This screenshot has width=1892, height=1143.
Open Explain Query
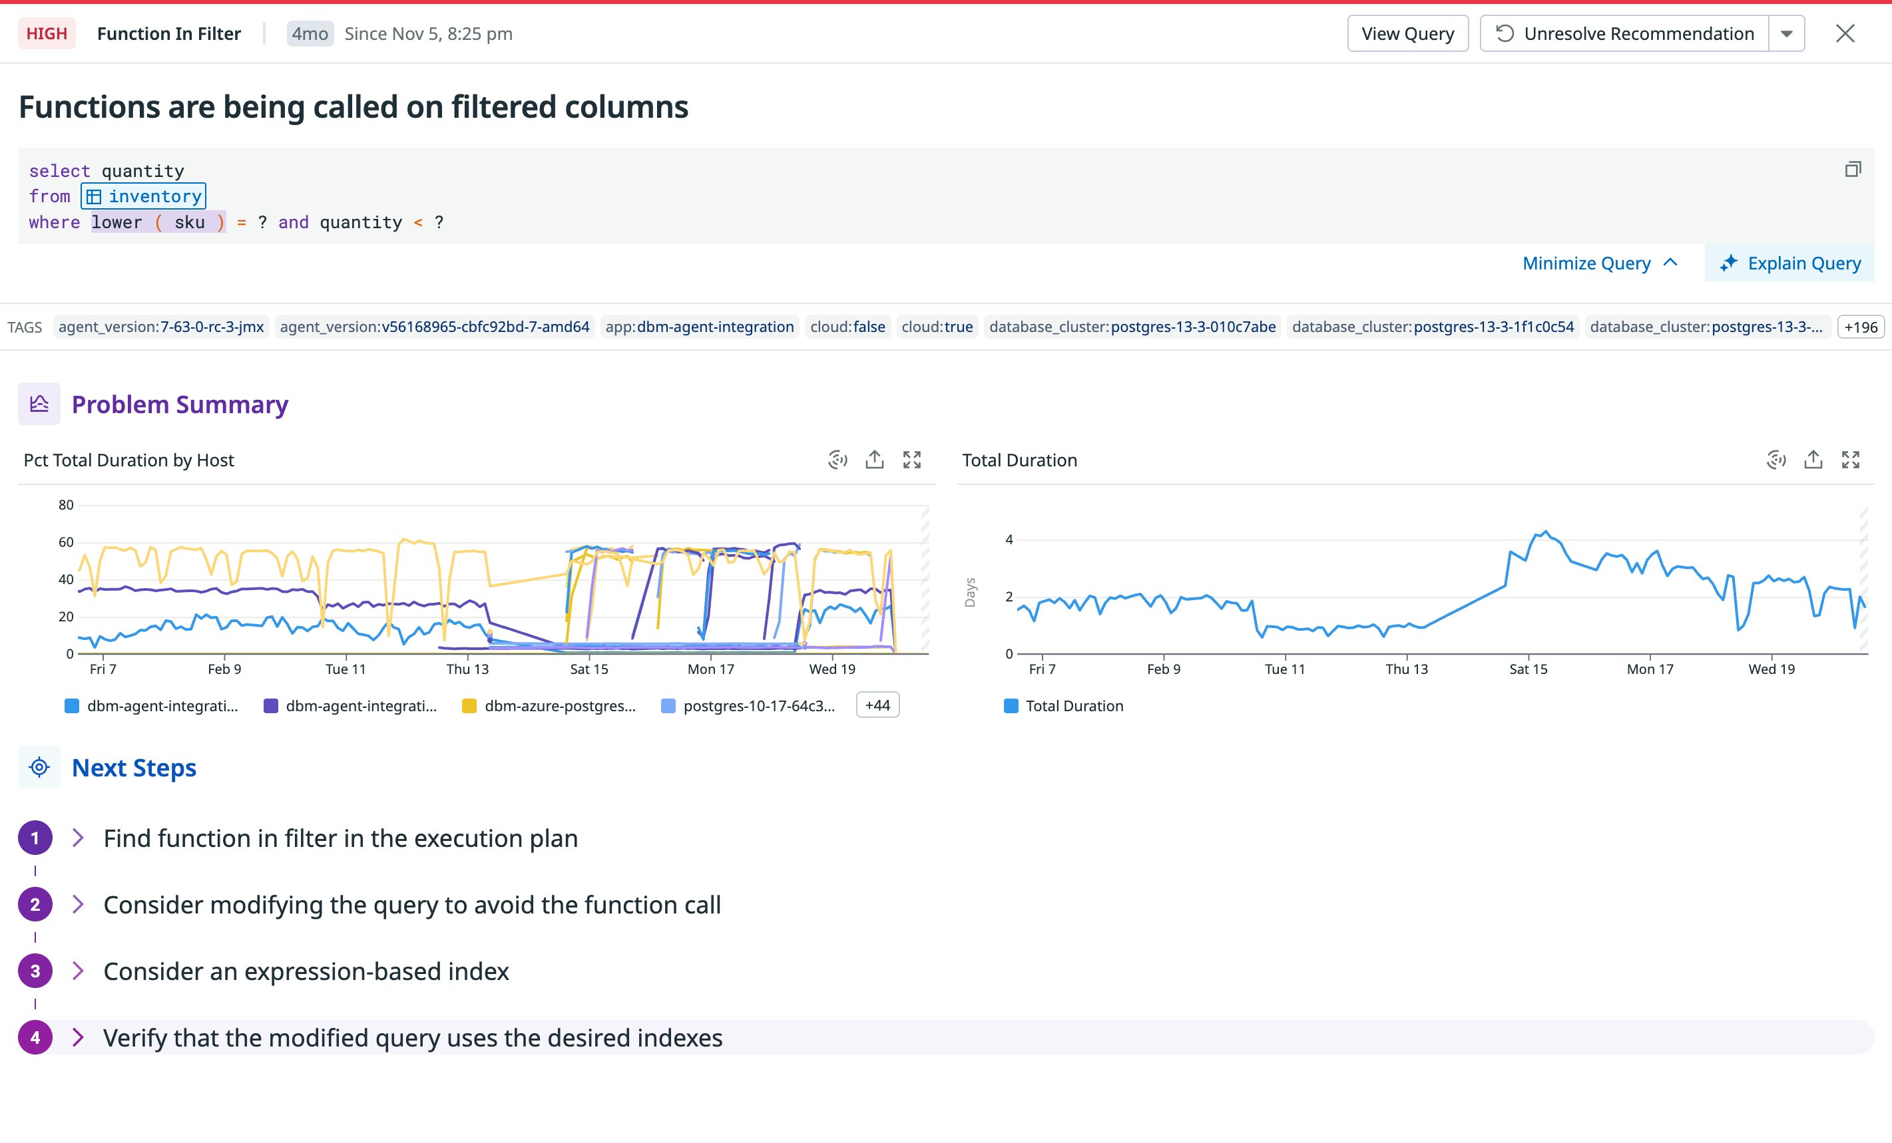click(x=1790, y=263)
